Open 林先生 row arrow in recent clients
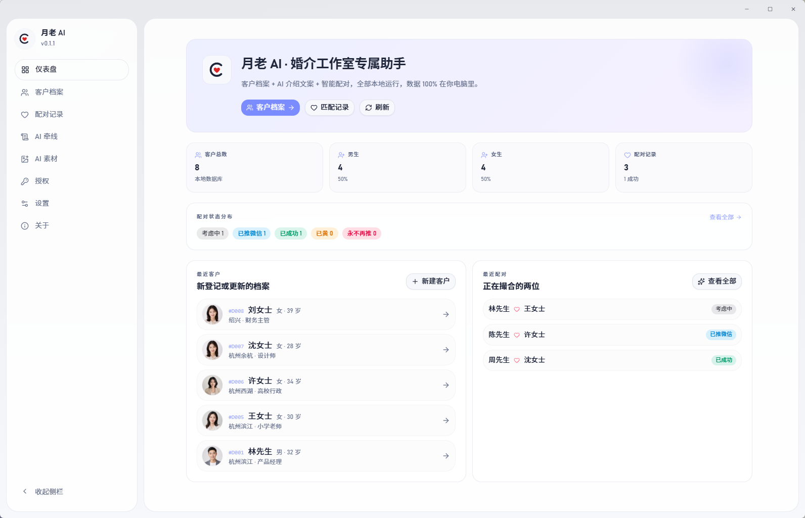Viewport: 805px width, 518px height. pyautogui.click(x=446, y=456)
